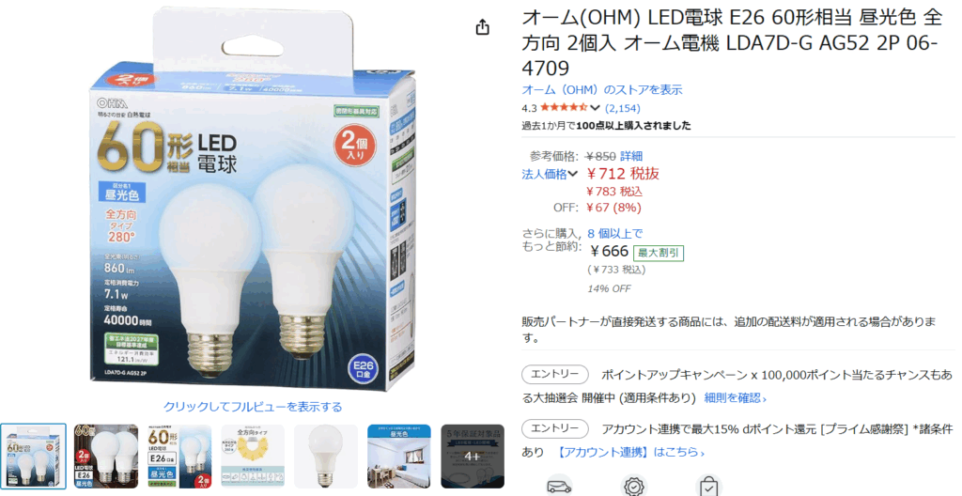
Task: Visit the オーム（OHM）store link
Action: point(602,89)
